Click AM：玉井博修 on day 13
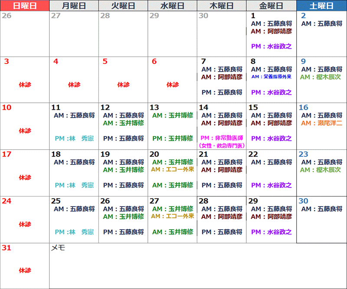This screenshot has height=289, width=347. coord(173,115)
